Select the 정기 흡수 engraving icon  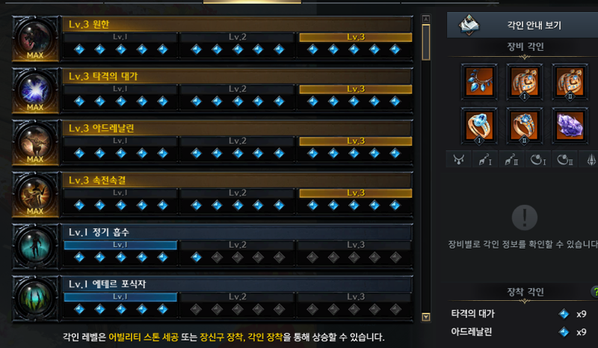[35, 246]
